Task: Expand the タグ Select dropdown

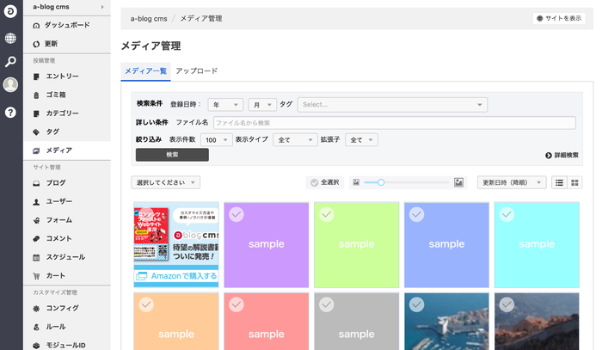Action: (x=392, y=104)
